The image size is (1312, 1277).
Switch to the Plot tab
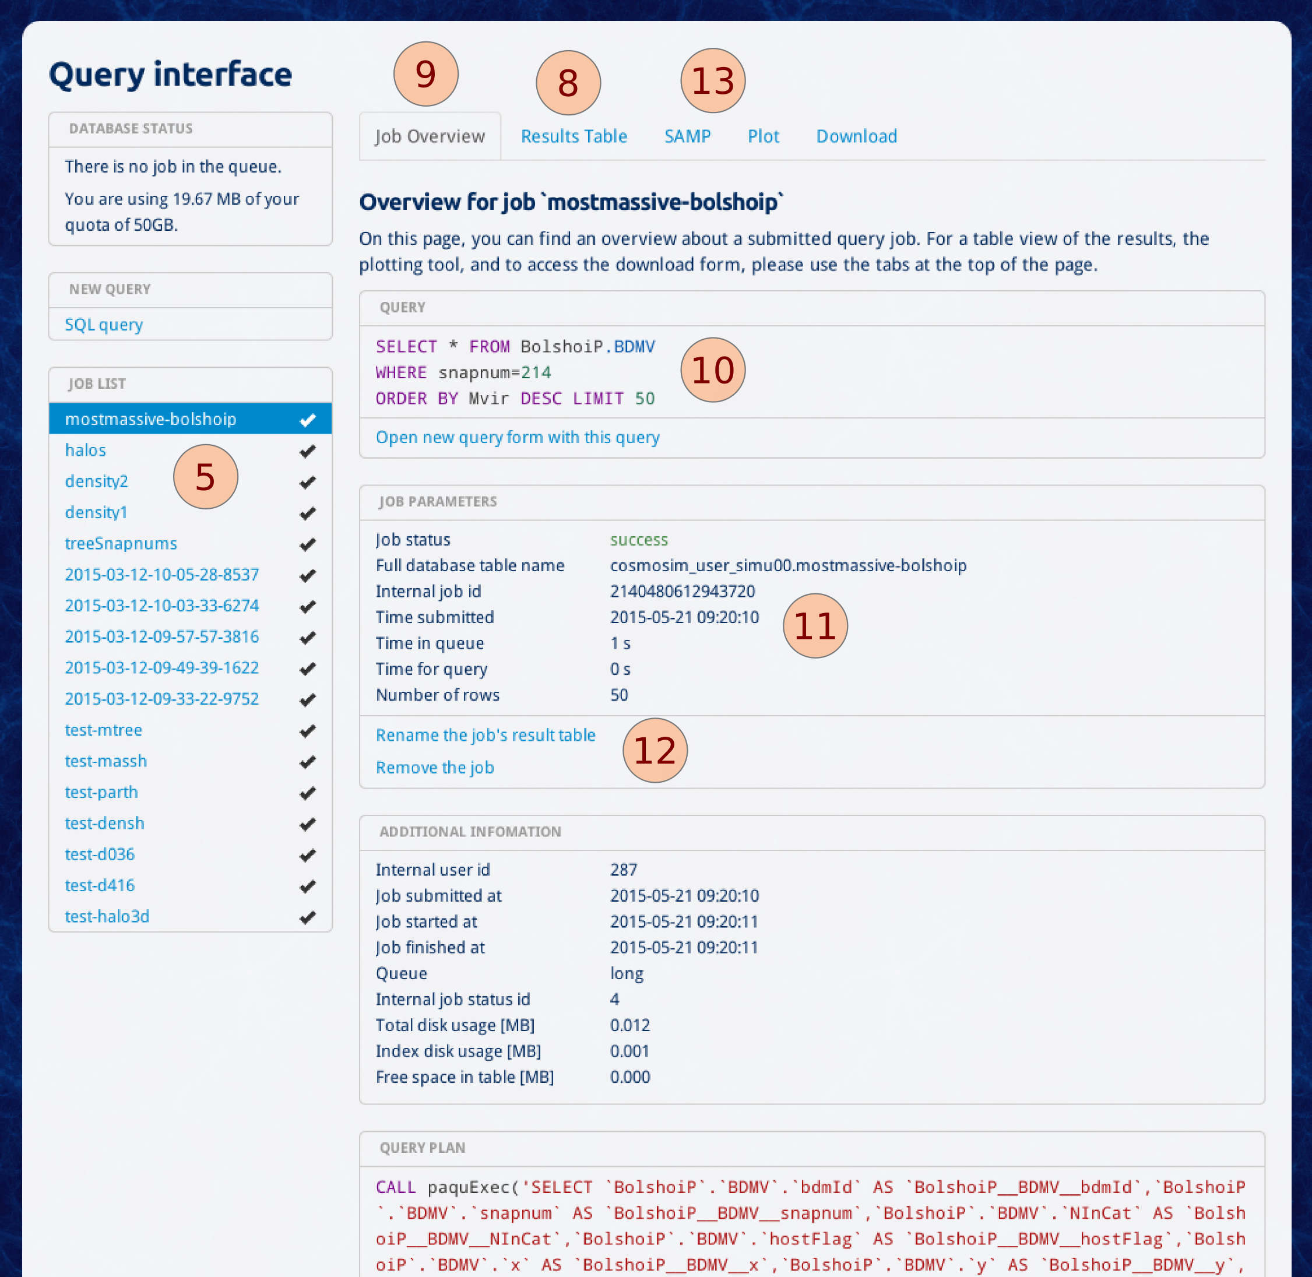[x=764, y=136]
